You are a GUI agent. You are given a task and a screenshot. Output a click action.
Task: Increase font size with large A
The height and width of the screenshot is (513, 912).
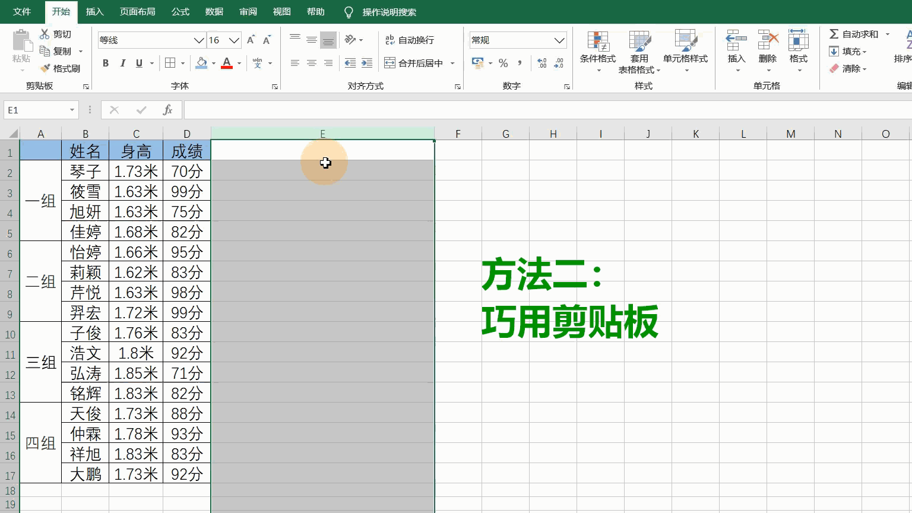(x=251, y=40)
